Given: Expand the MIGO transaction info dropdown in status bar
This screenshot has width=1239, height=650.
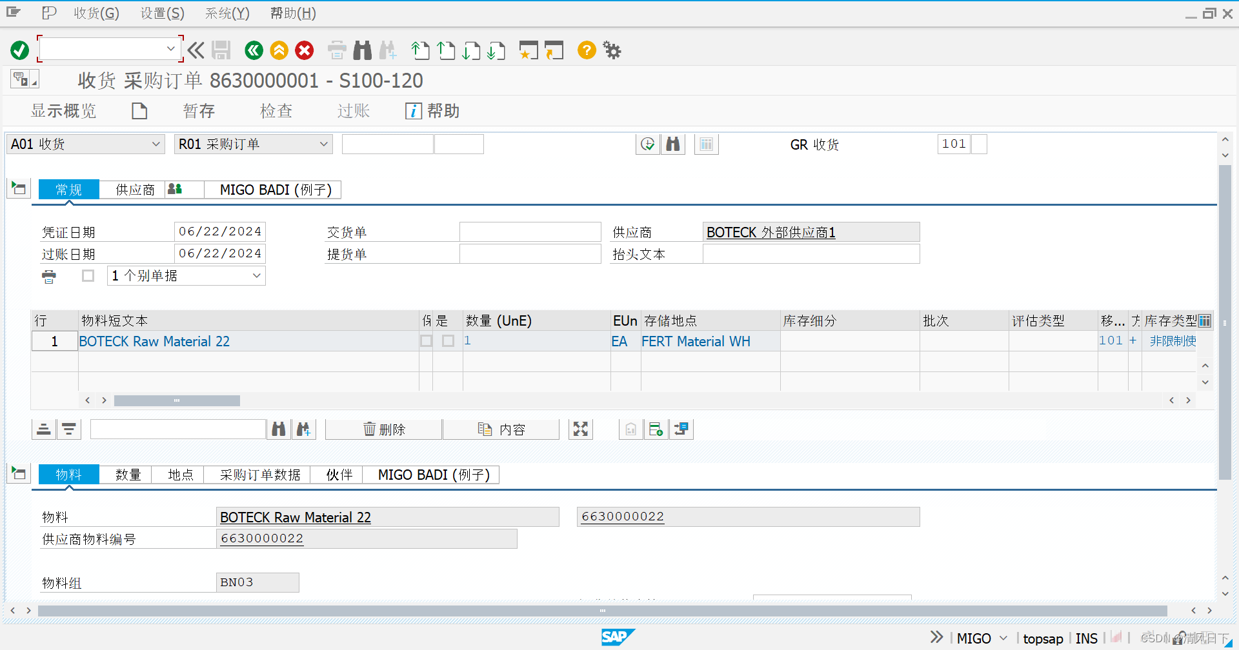Looking at the screenshot, I should click(x=1003, y=638).
